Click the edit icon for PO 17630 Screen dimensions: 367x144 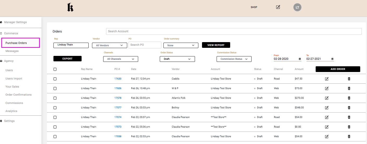coord(327,79)
